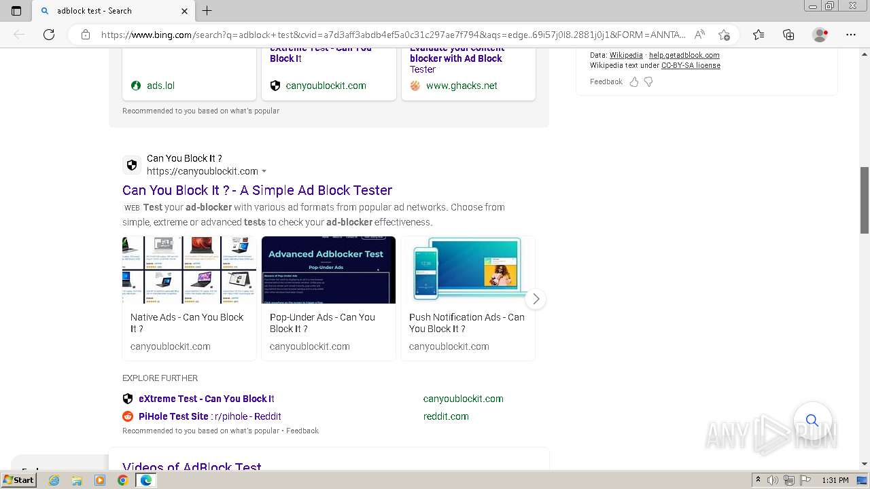870x489 pixels.
Task: Click the thumbs up feedback icon
Action: click(634, 81)
